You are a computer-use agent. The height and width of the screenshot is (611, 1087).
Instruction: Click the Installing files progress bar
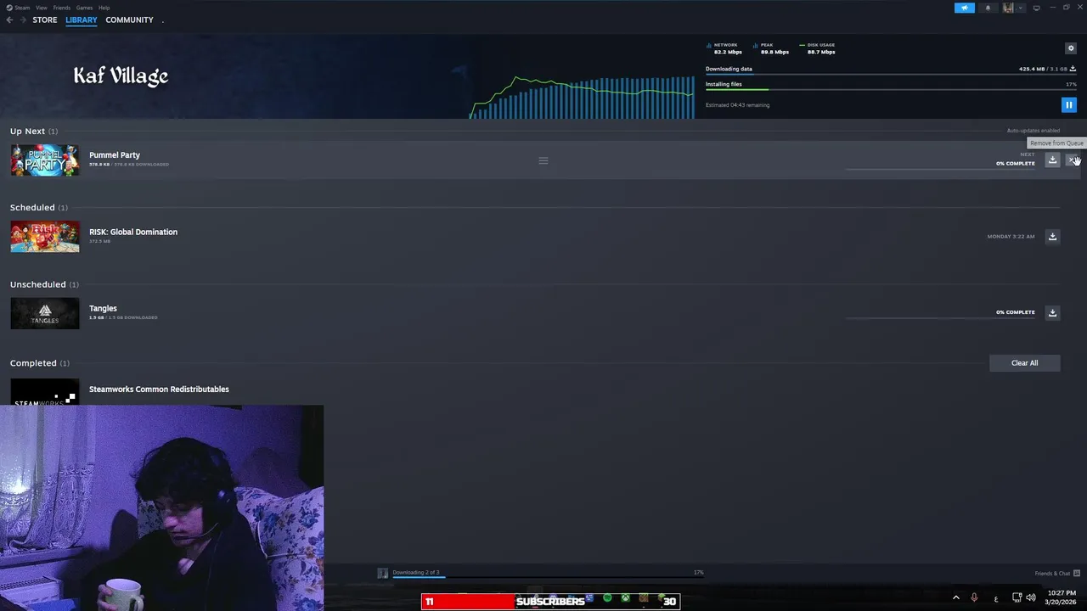pos(891,89)
